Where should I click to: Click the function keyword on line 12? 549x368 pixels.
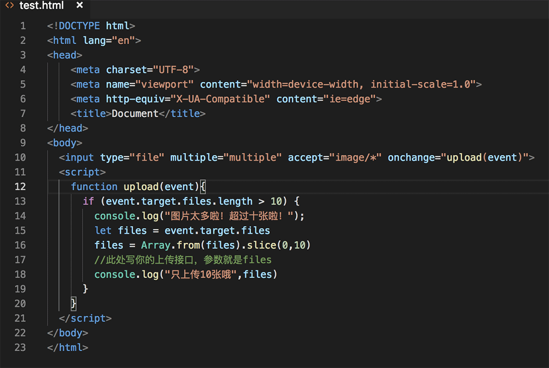(x=94, y=187)
